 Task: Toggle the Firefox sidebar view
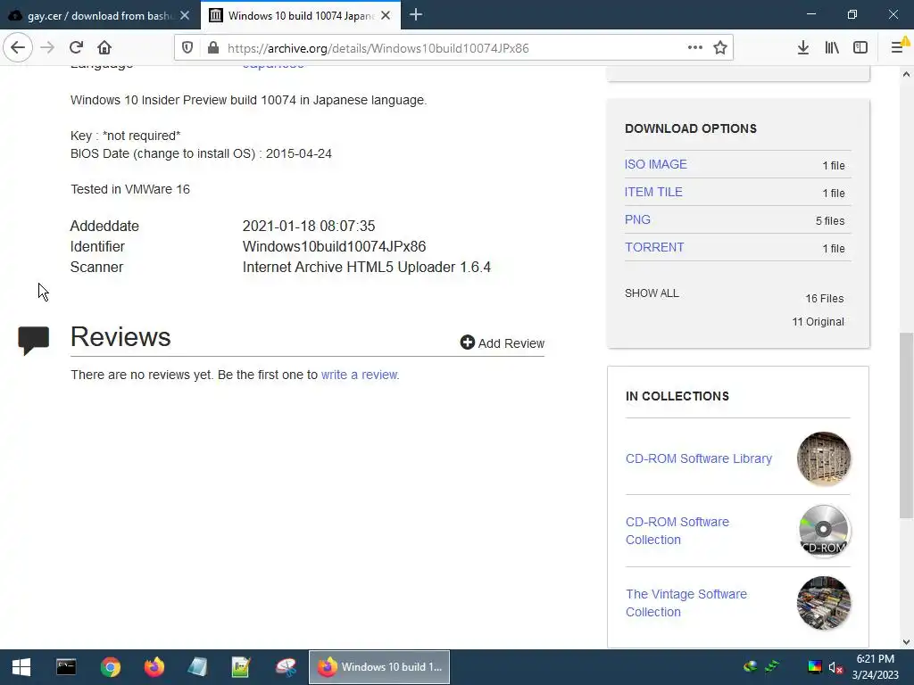coord(860,48)
